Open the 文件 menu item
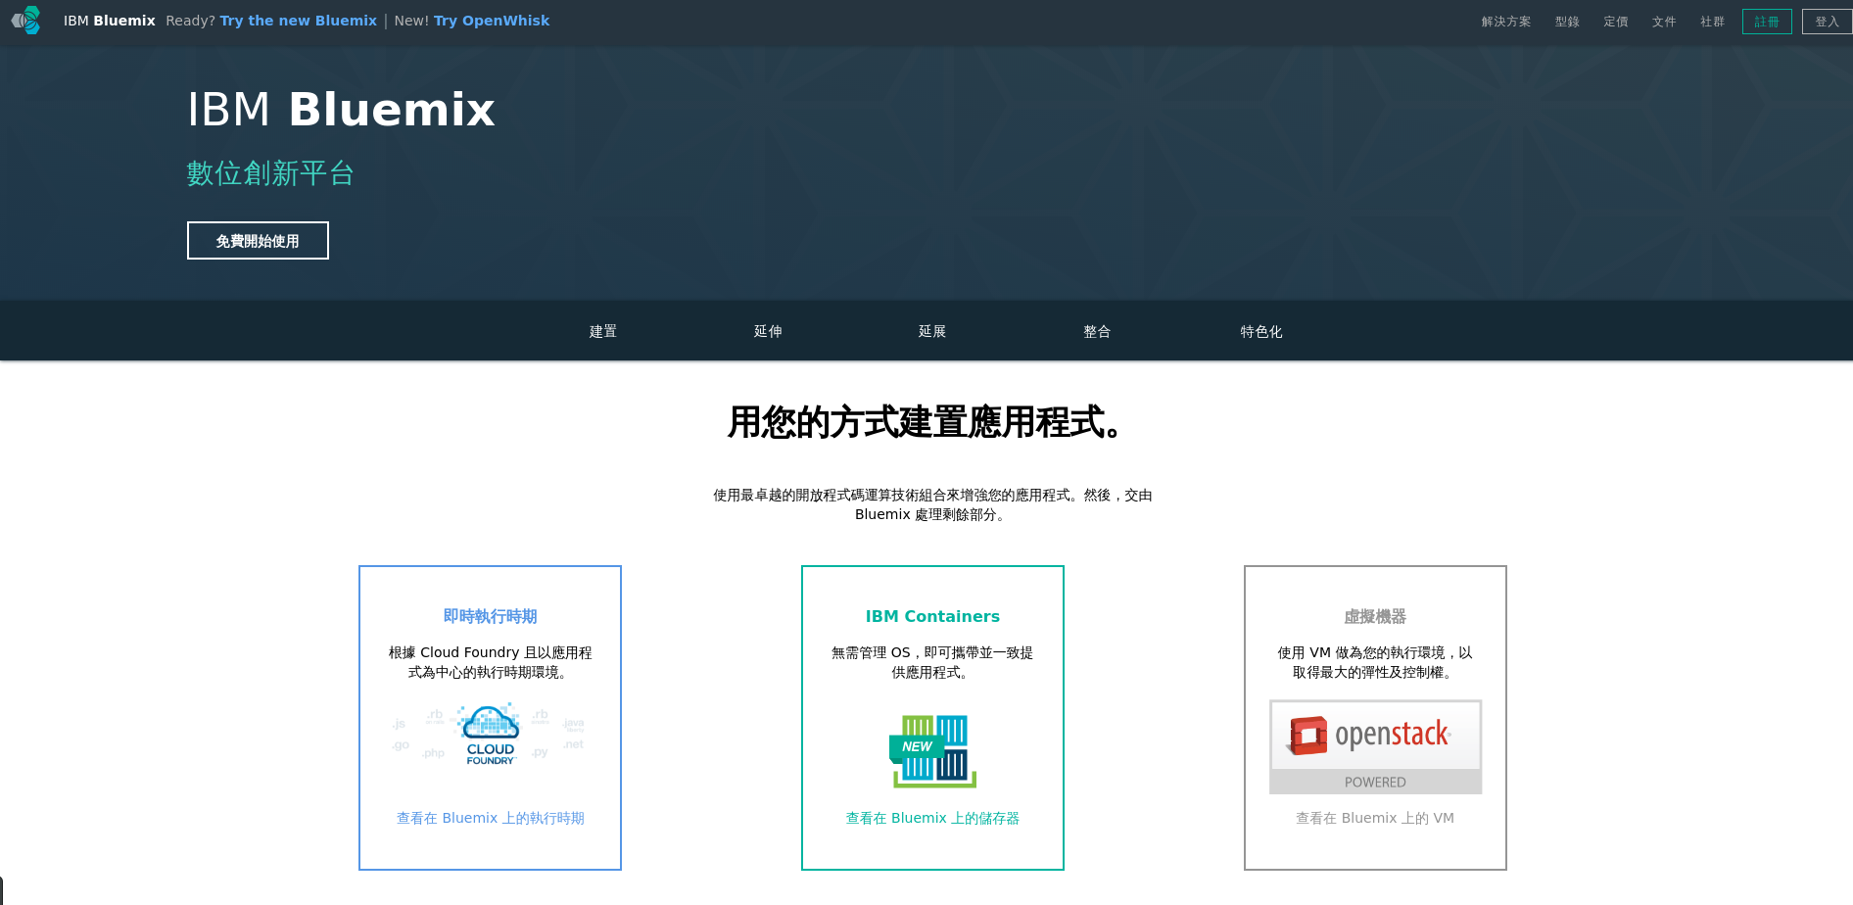Screen dimensions: 1853x905 pyautogui.click(x=1664, y=22)
